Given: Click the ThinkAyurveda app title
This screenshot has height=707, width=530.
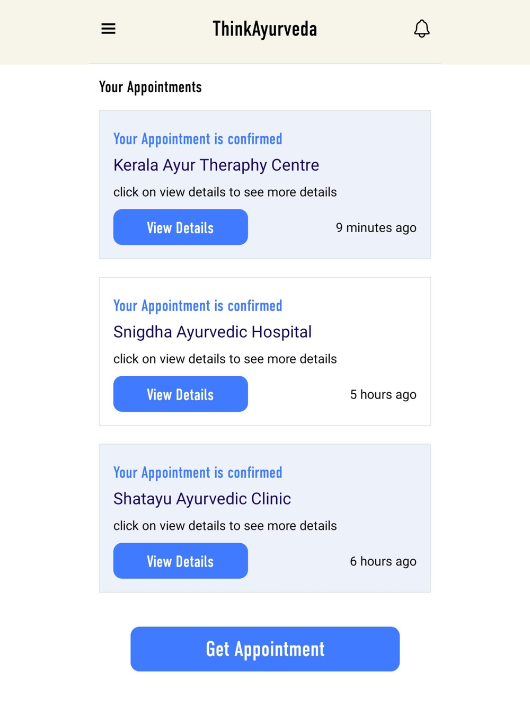Looking at the screenshot, I should coord(264,29).
